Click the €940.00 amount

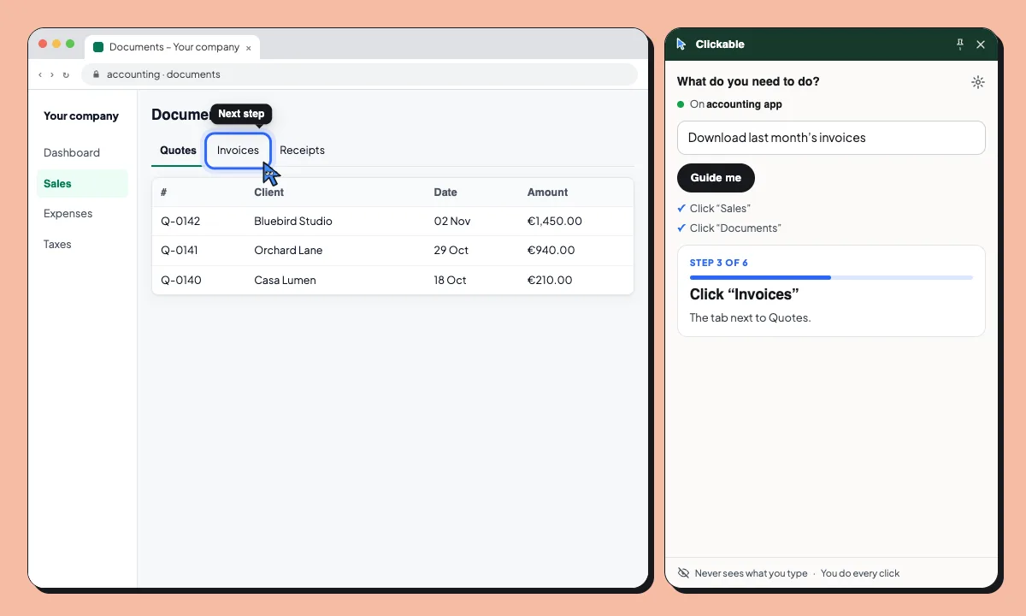point(551,251)
